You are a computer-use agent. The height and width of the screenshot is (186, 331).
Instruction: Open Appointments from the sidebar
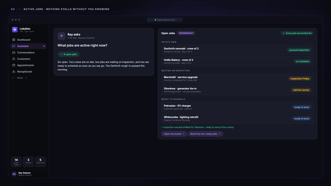pyautogui.click(x=28, y=65)
